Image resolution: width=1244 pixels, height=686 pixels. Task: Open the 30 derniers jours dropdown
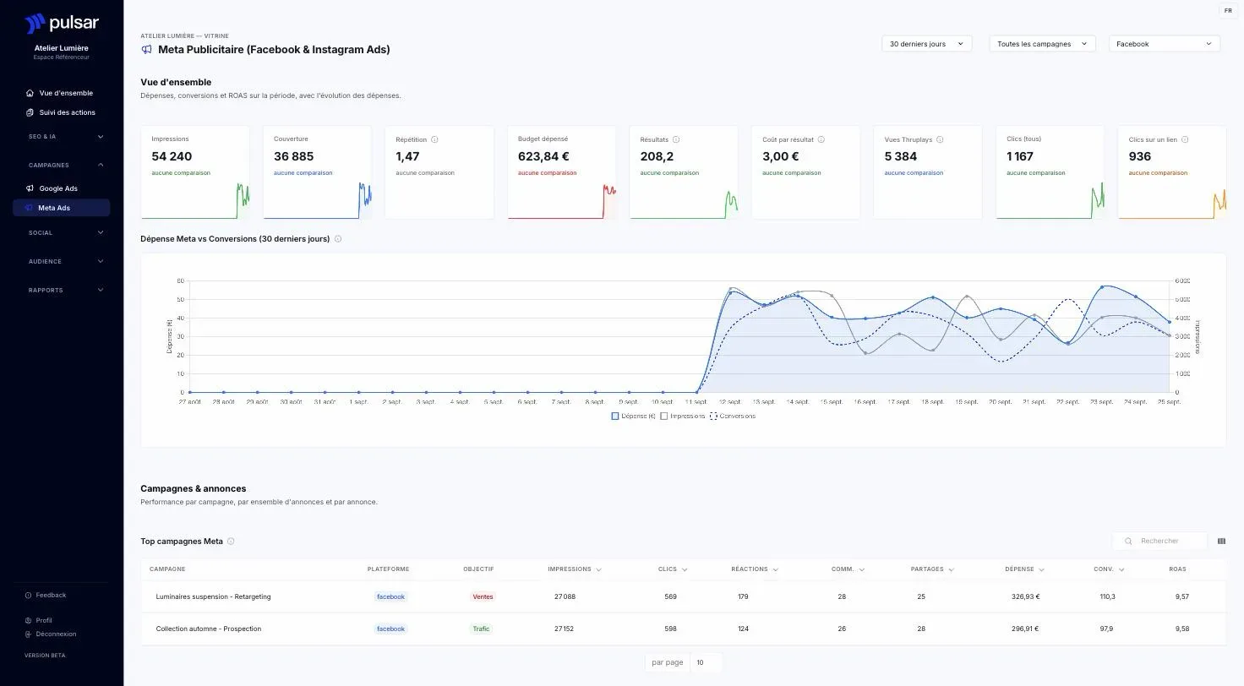coord(926,44)
